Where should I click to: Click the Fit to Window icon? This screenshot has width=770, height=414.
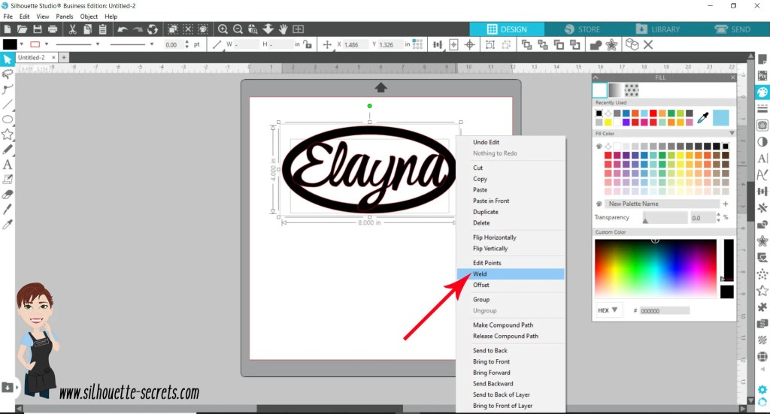pyautogui.click(x=298, y=29)
